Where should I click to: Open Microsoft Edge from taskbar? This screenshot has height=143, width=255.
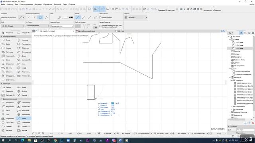point(22,140)
